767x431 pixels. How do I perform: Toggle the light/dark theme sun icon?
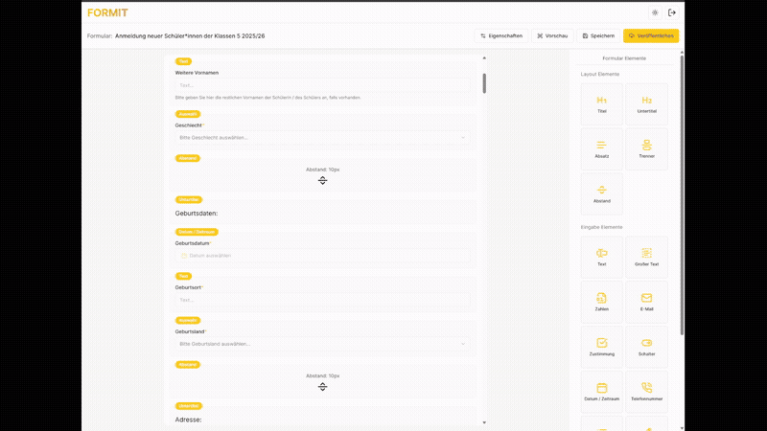(655, 12)
